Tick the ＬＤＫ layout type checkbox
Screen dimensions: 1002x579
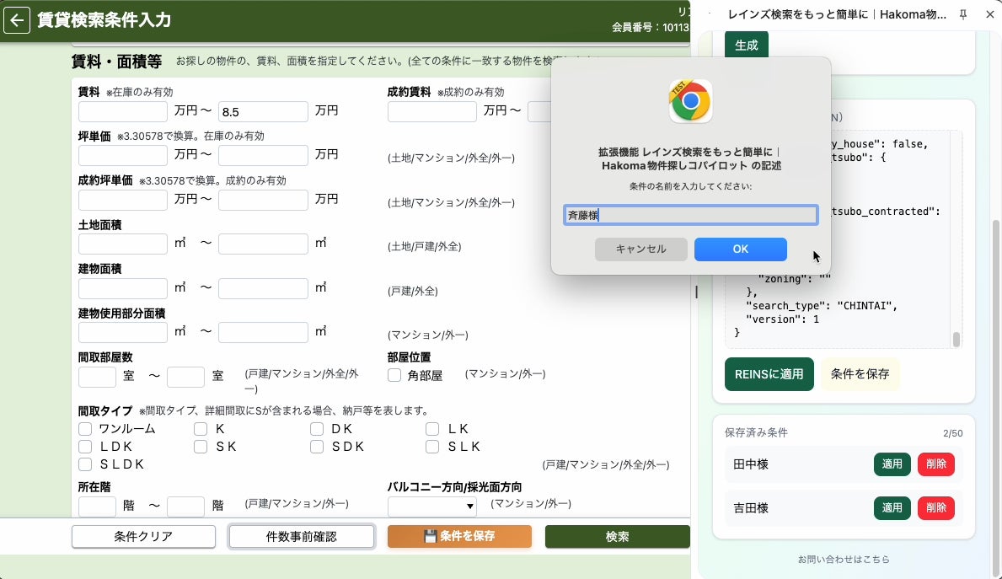85,446
